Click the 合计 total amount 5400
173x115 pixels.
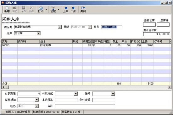tap(148, 84)
